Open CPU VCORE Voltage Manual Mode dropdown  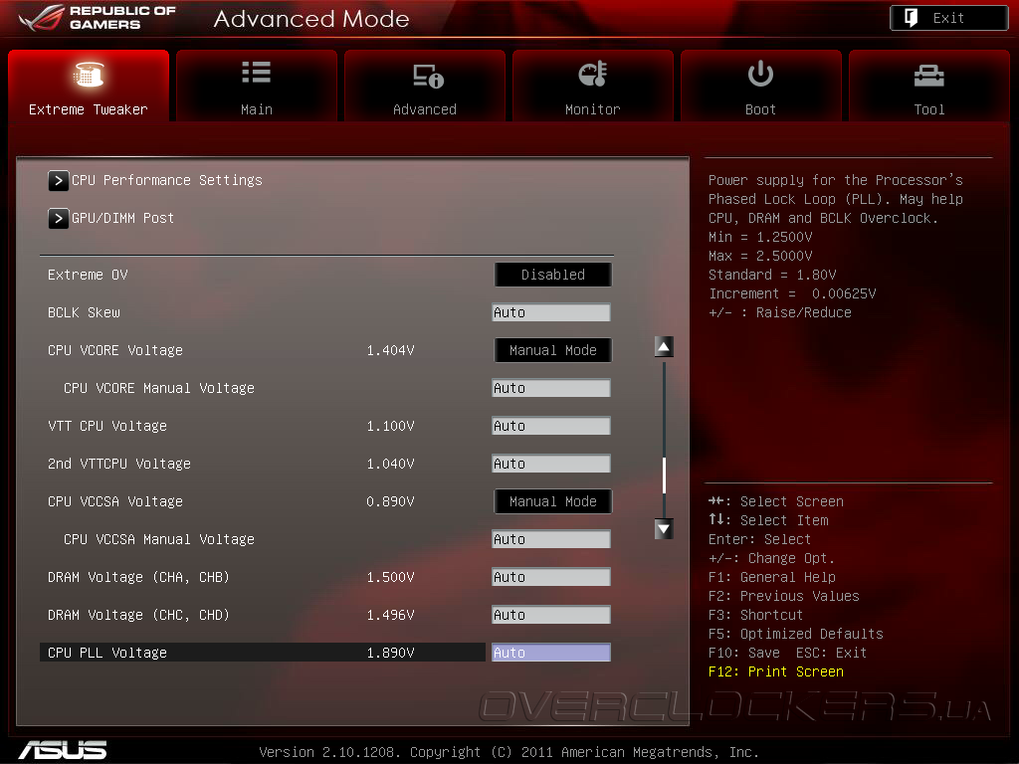pos(553,350)
